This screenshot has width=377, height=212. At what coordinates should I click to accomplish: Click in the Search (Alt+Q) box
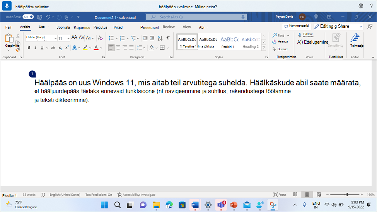tap(196, 17)
